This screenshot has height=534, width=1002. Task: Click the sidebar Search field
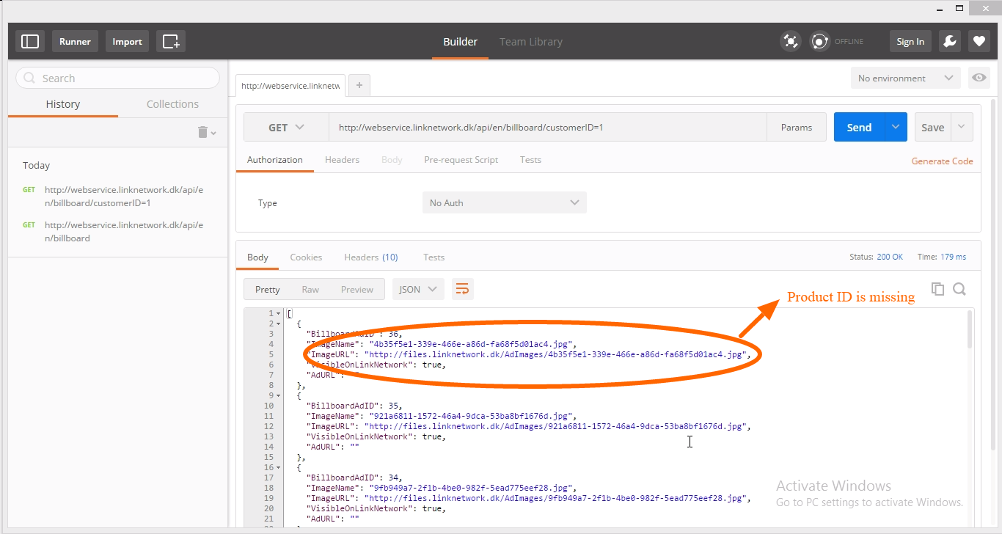(x=117, y=78)
